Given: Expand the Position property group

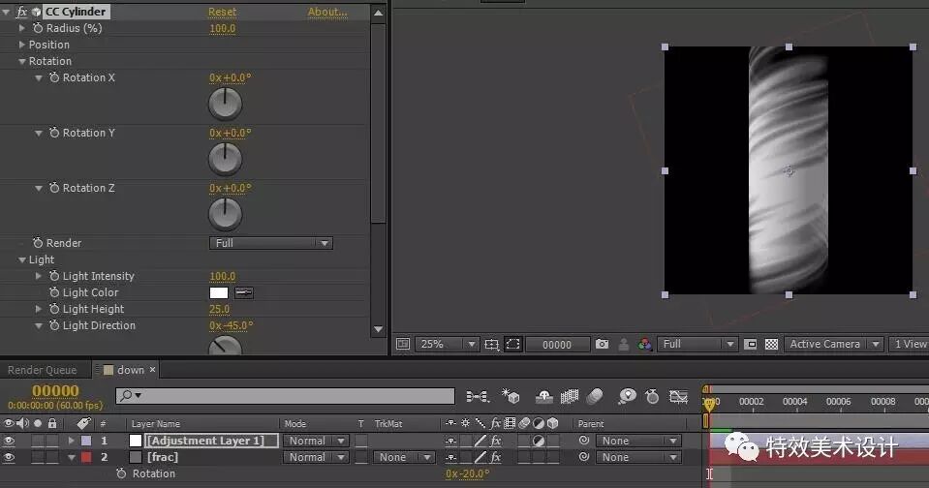Looking at the screenshot, I should pos(22,45).
